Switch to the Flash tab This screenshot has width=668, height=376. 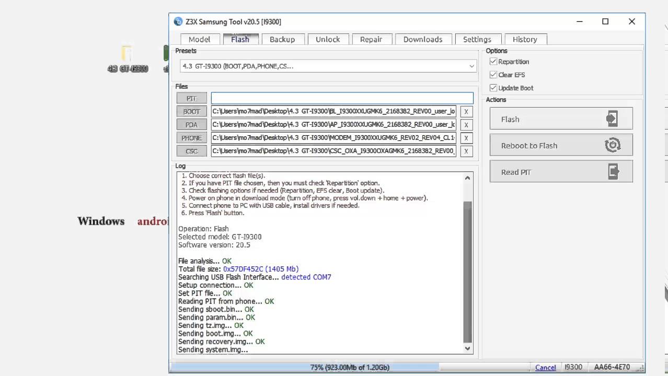pos(240,39)
